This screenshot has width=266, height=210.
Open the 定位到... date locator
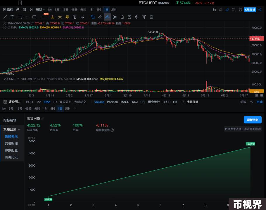[12, 102]
